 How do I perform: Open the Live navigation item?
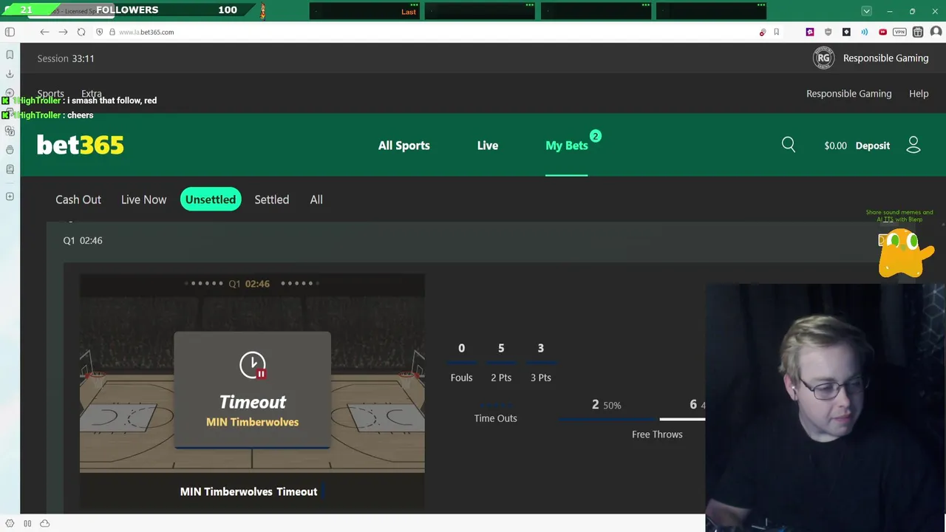(488, 146)
